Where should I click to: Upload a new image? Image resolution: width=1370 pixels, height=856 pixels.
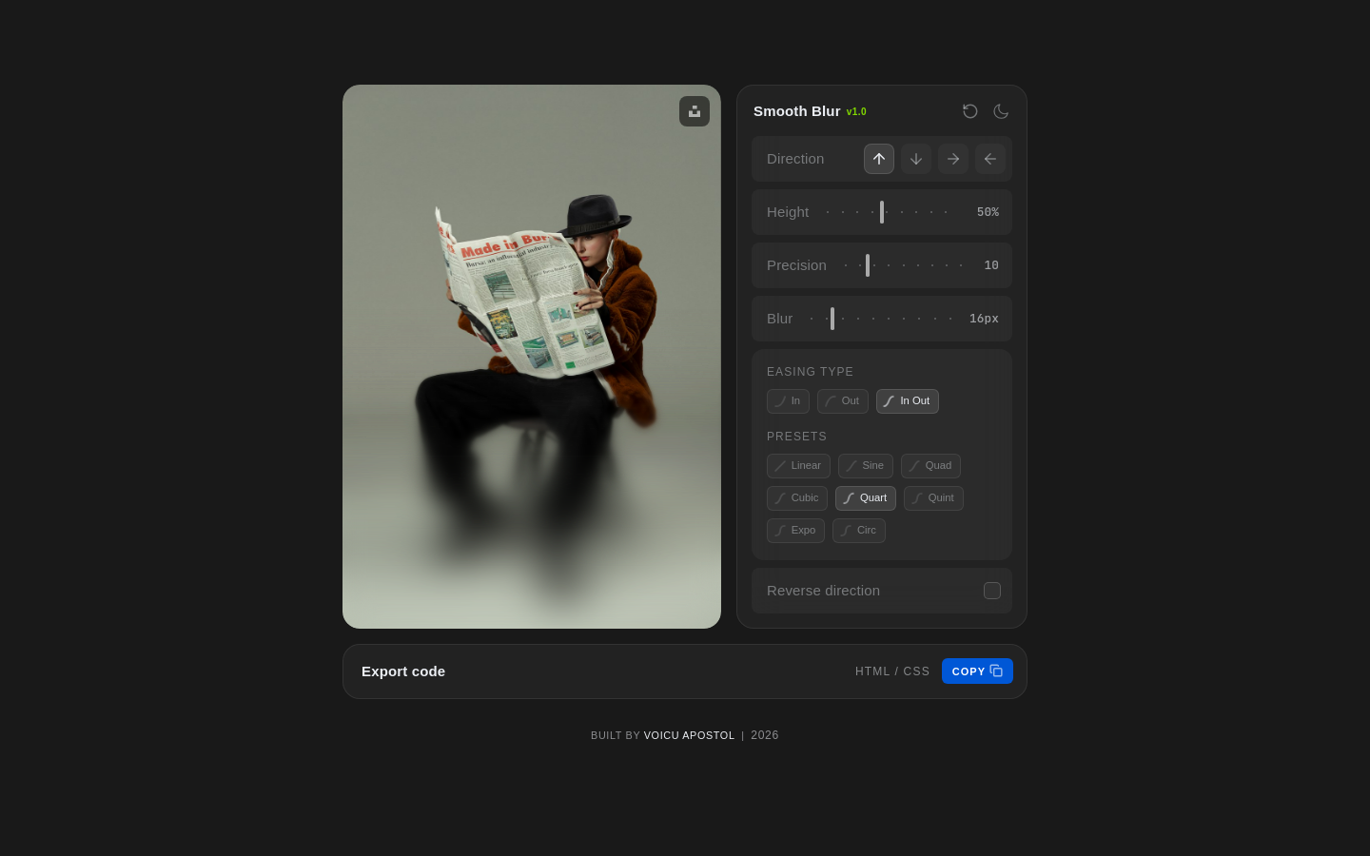[x=695, y=111]
